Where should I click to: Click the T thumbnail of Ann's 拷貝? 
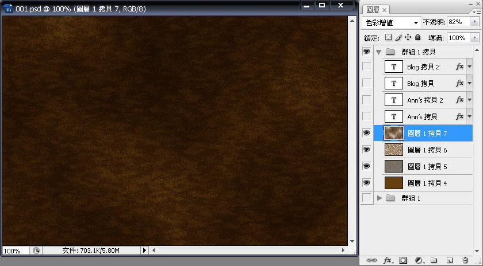coord(394,116)
